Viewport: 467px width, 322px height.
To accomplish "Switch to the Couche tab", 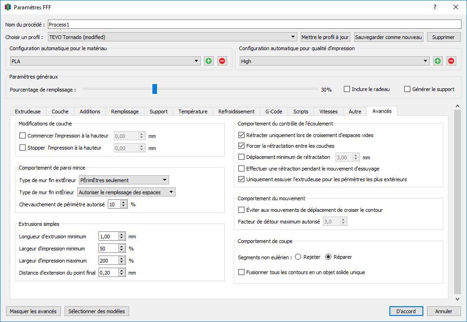I will [x=60, y=112].
